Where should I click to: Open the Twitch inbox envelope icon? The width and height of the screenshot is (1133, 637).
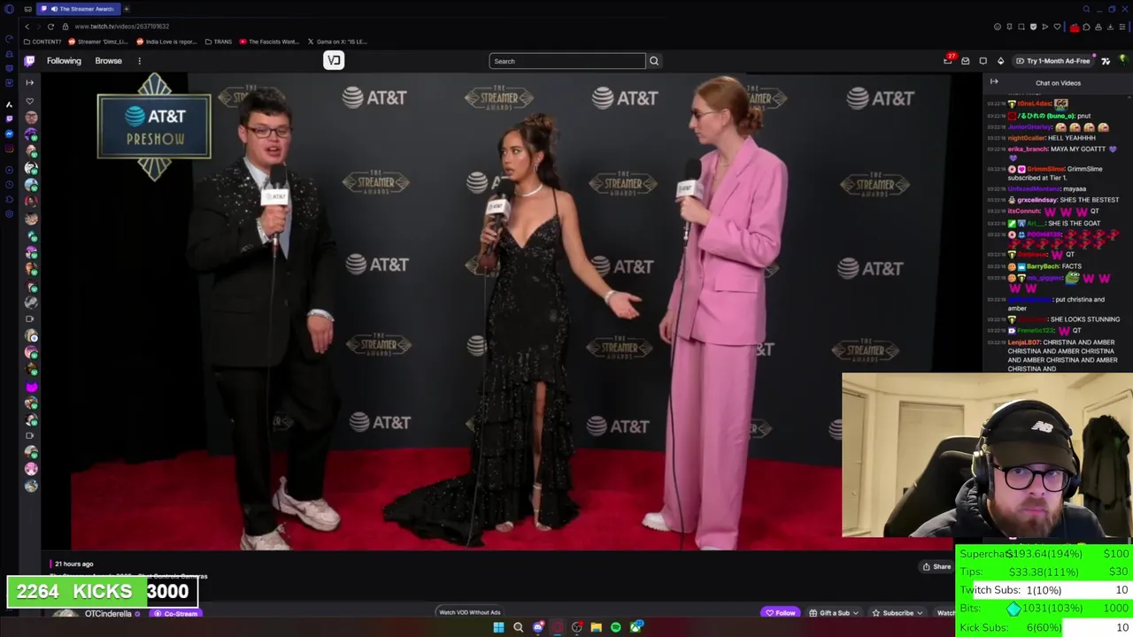click(x=966, y=61)
